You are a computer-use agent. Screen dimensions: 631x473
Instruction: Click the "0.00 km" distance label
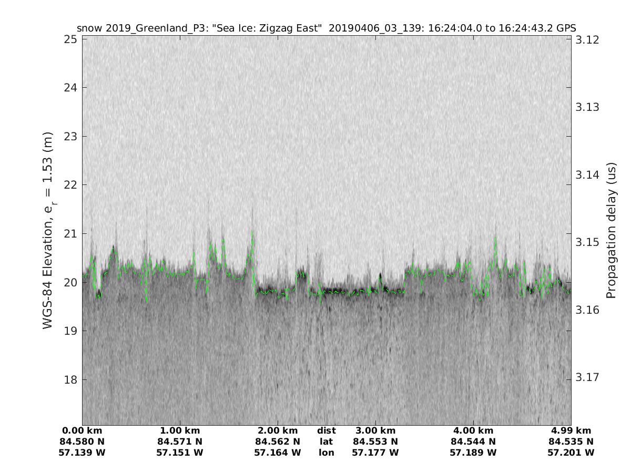click(x=83, y=431)
